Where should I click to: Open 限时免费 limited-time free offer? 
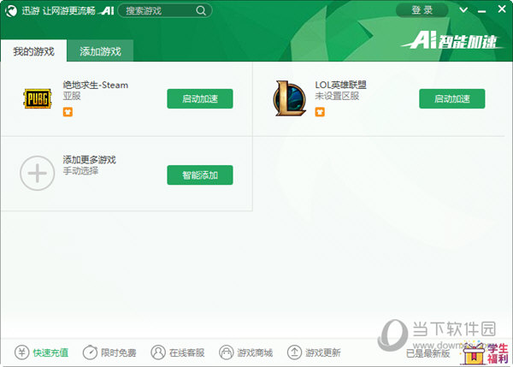[109, 352]
